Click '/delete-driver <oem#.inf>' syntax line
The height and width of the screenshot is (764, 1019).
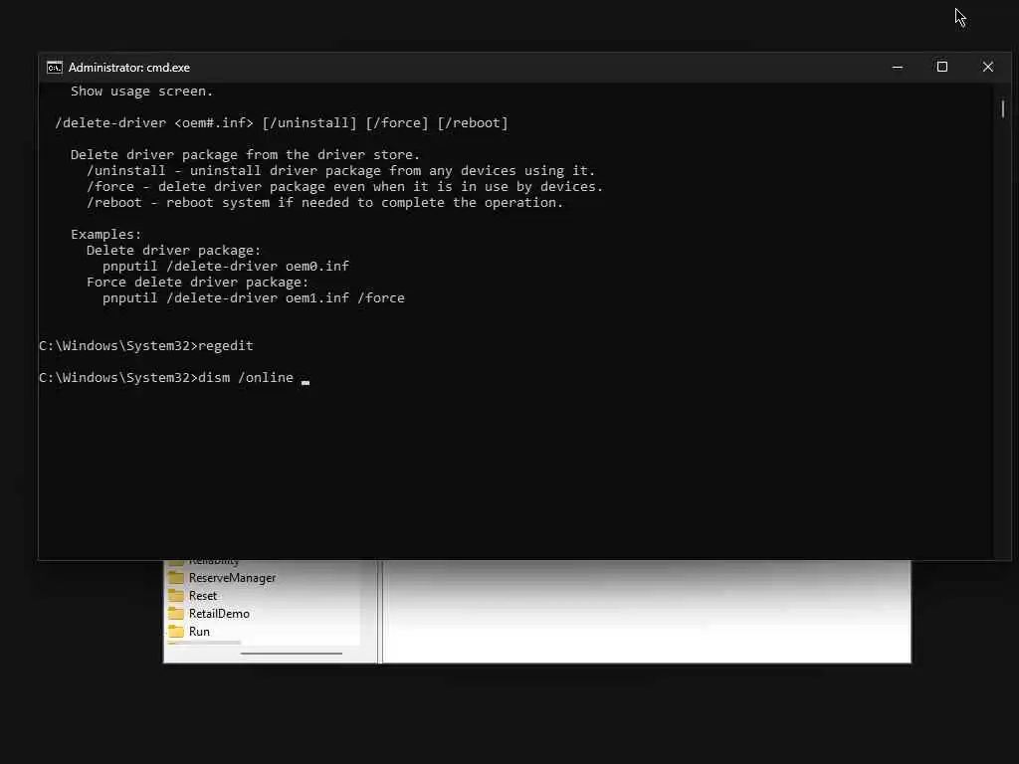tap(282, 123)
